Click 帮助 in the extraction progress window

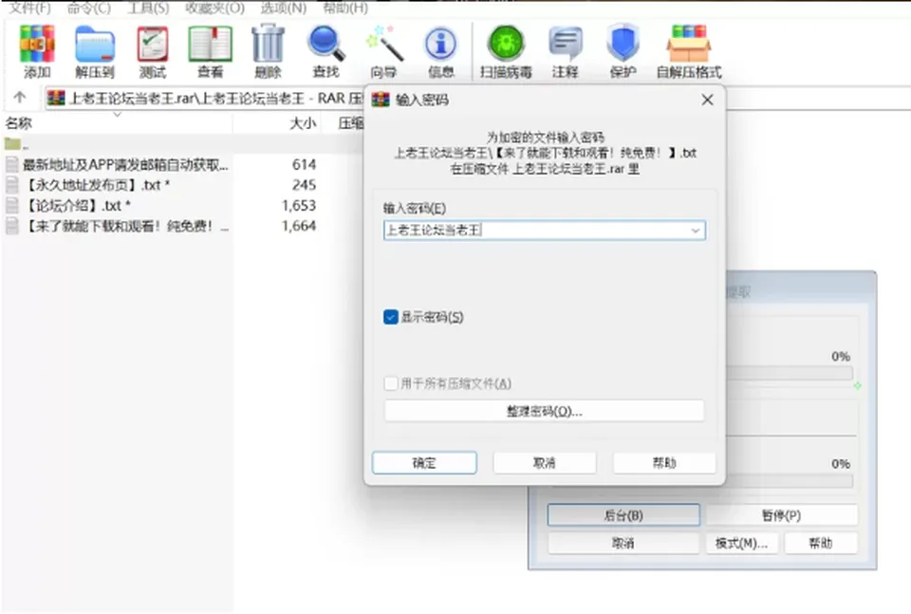tap(821, 543)
